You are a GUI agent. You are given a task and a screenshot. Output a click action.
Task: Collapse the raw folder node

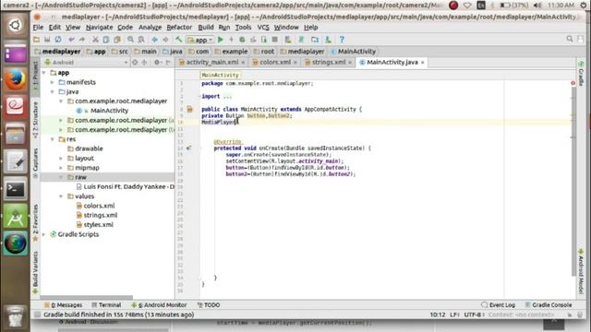click(x=61, y=177)
